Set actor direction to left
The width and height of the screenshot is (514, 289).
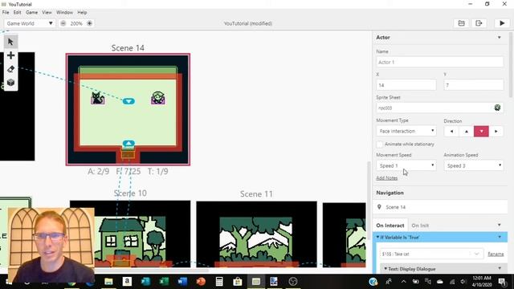451,132
